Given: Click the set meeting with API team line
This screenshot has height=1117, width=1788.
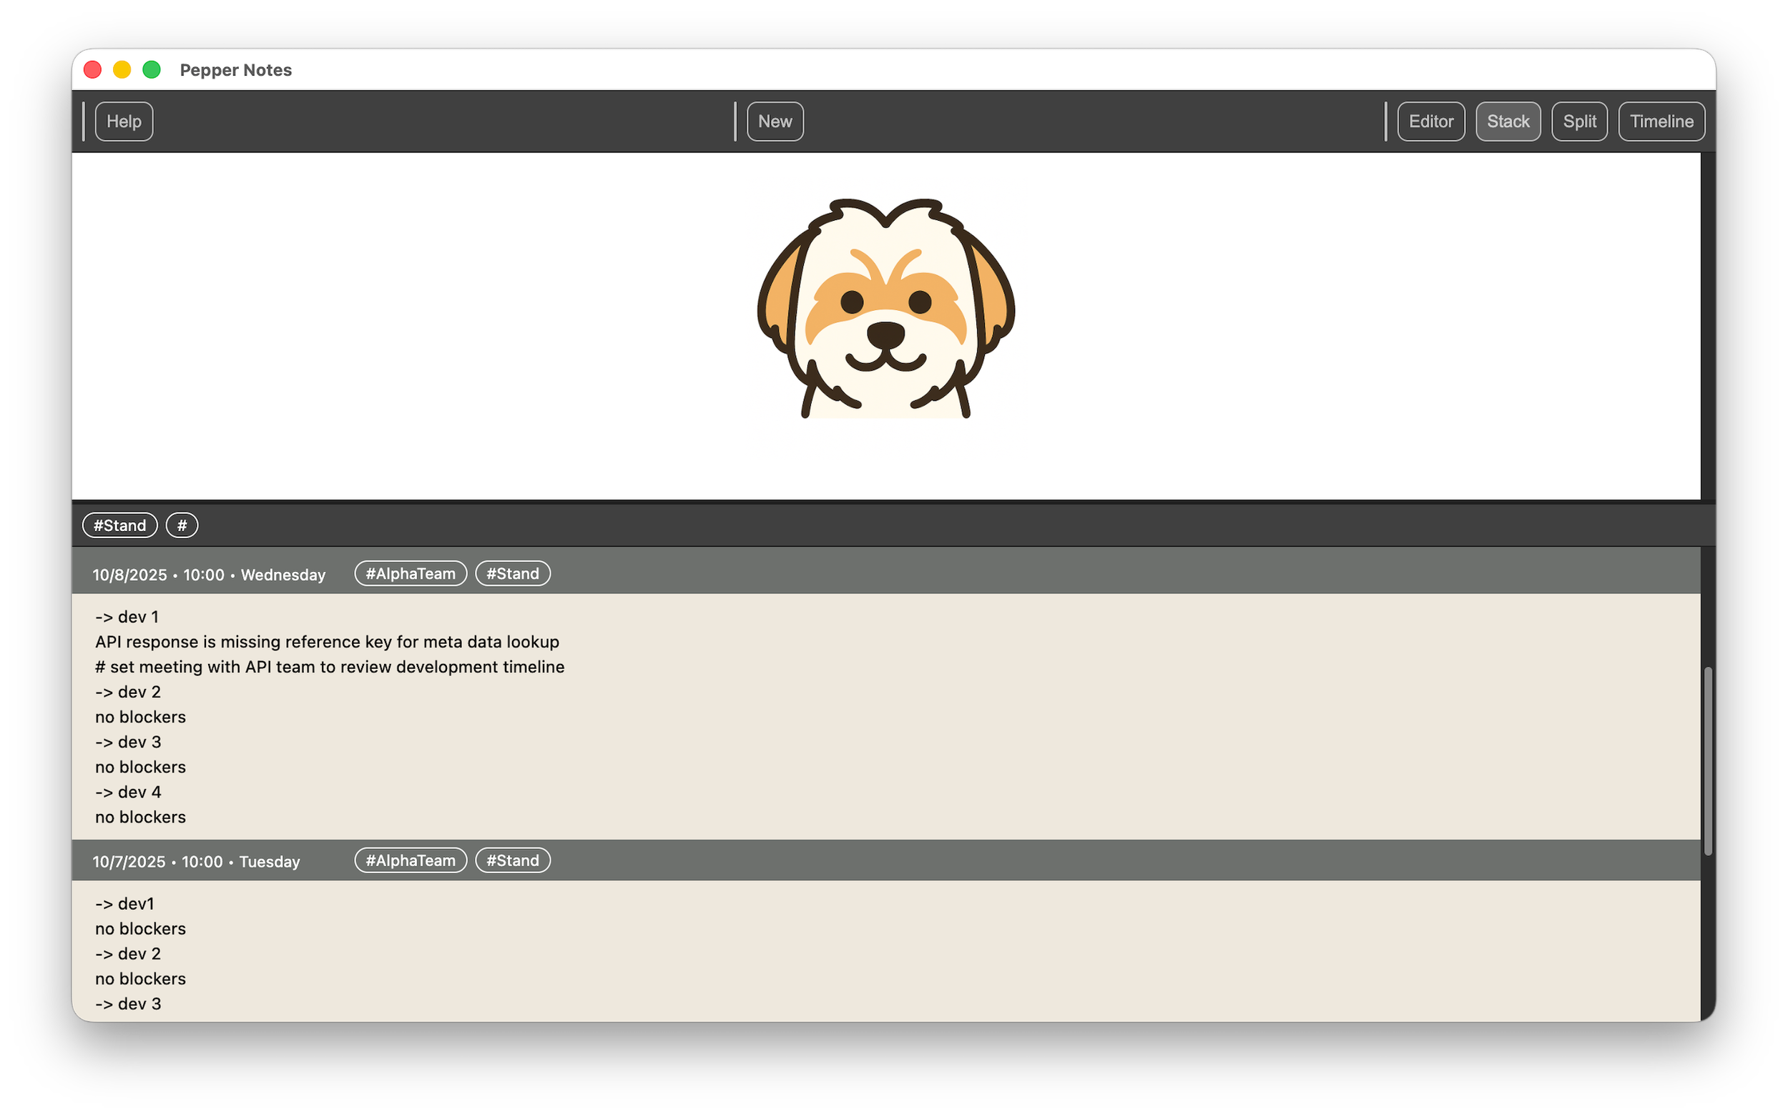Looking at the screenshot, I should pos(330,666).
